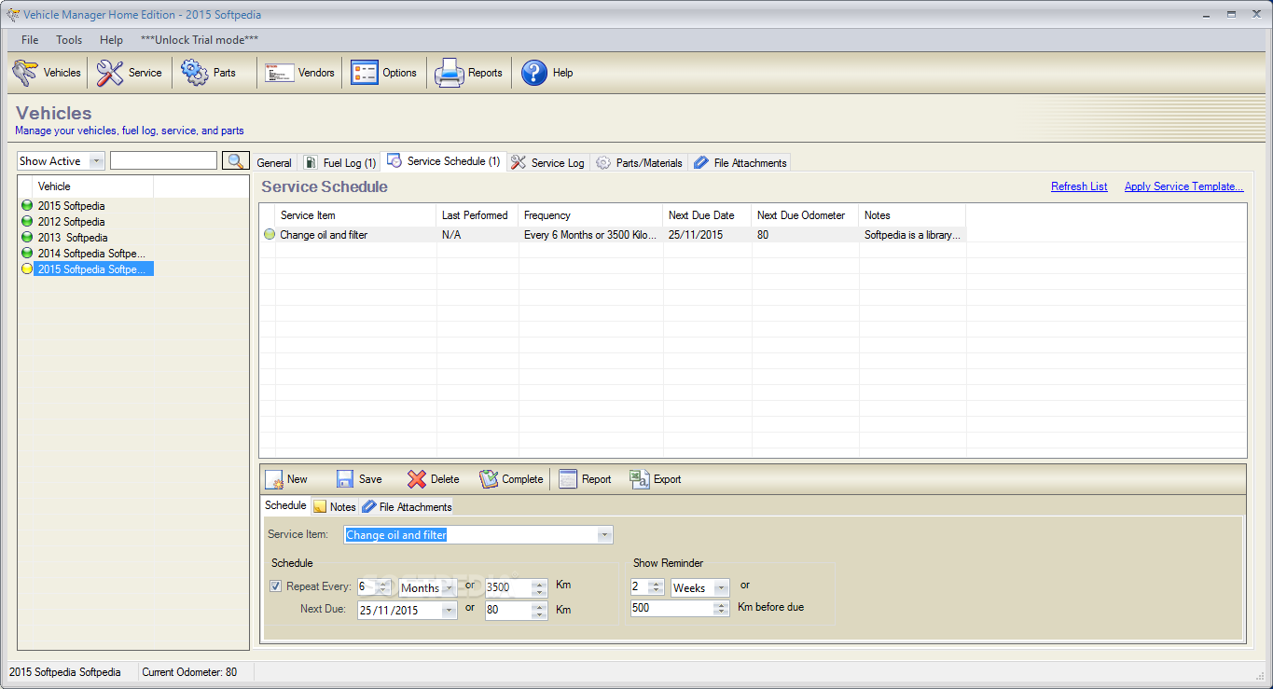Click Next Due Odometer column header
Viewport: 1273px width, 689px height.
805,215
